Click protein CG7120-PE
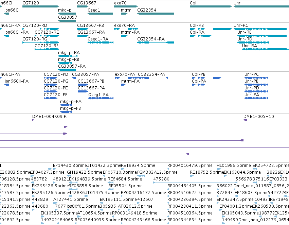The height and width of the screenshot is (225, 289). point(51,91)
